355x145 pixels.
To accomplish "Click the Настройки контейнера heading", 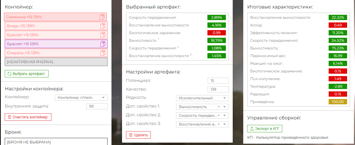I will (x=34, y=89).
